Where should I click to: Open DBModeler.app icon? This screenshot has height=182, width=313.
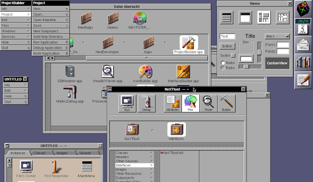(70, 72)
